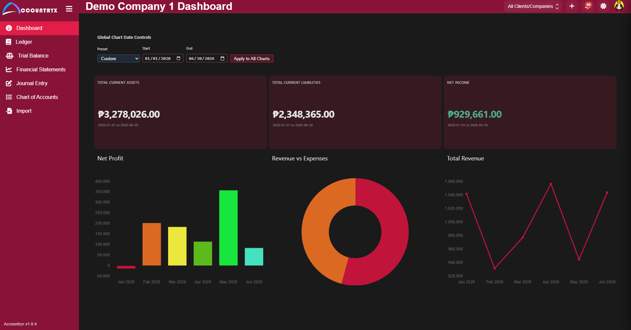
Task: Open notifications bell with 99 badge
Action: pyautogui.click(x=588, y=6)
